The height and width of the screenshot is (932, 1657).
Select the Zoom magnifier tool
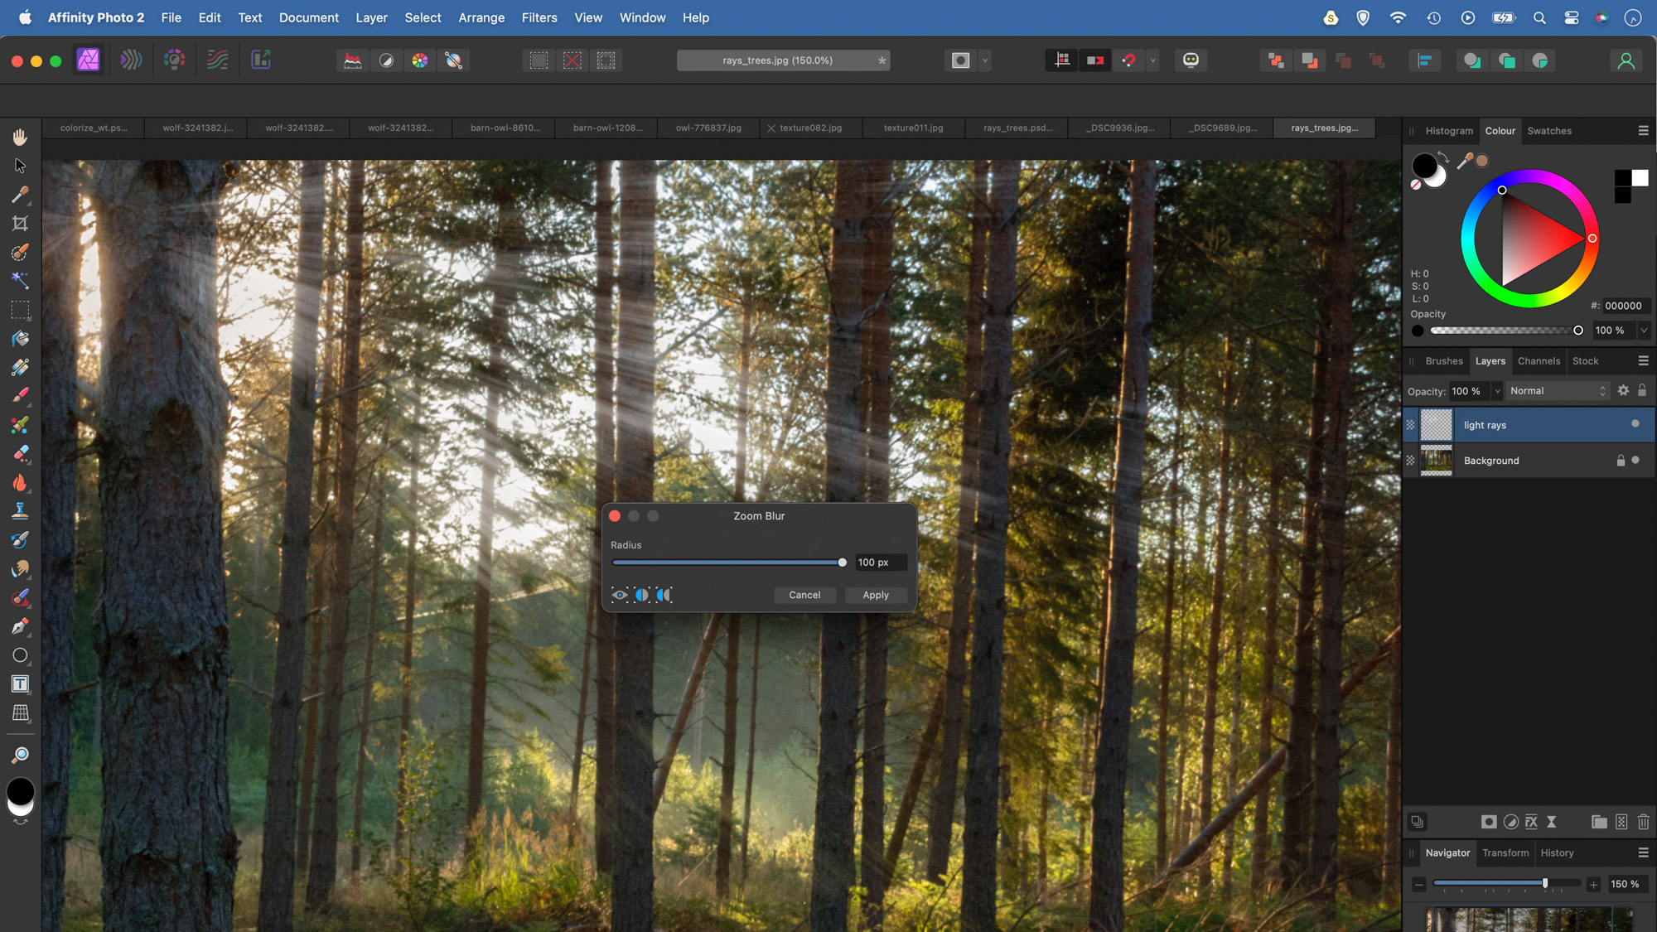[20, 755]
